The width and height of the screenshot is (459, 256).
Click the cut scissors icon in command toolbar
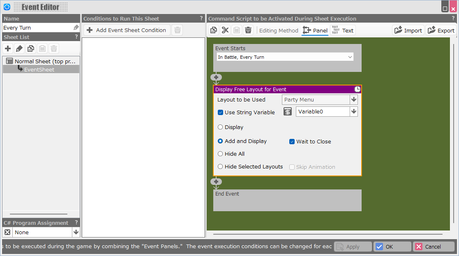pos(225,30)
